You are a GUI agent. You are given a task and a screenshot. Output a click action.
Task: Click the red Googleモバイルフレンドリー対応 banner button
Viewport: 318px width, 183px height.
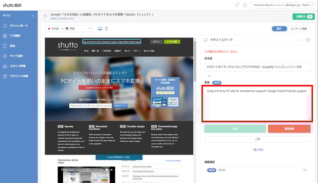click(99, 88)
